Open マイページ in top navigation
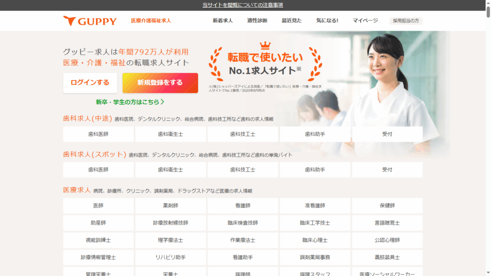The image size is (491, 276). 365,21
